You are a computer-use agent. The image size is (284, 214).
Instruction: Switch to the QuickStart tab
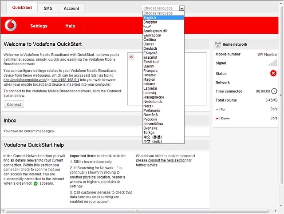22,8
